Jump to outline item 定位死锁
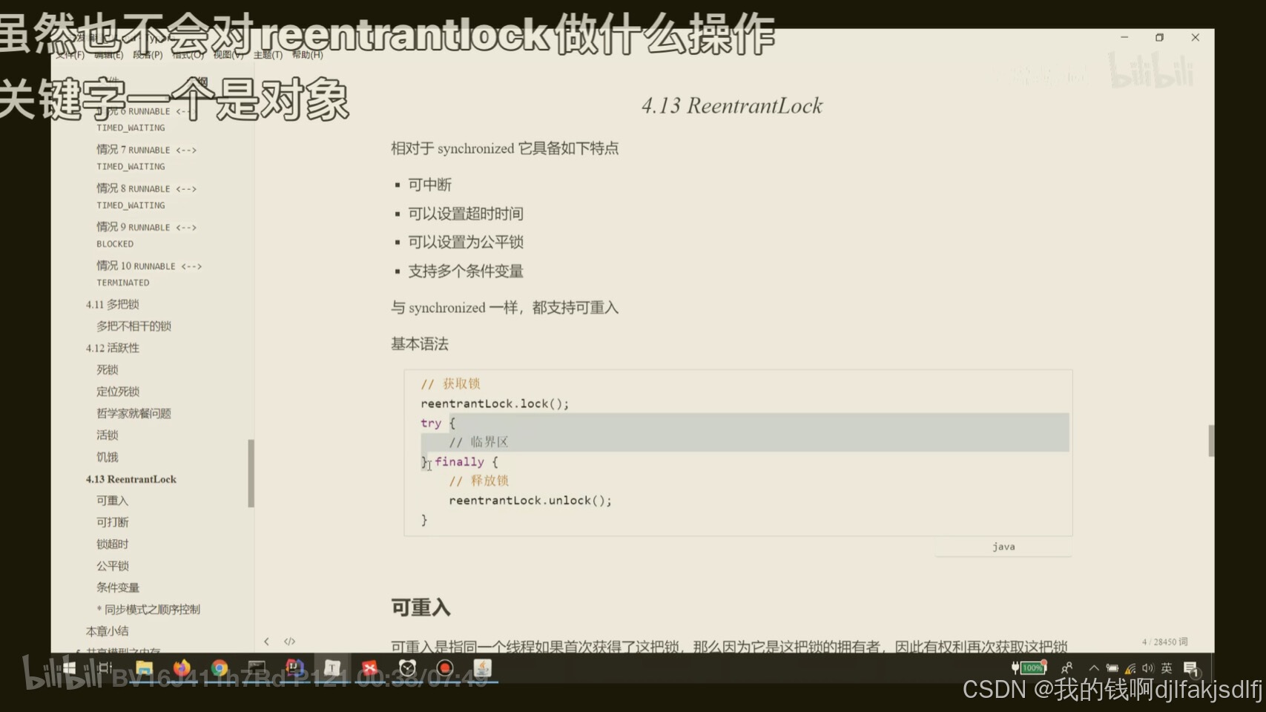 [118, 392]
